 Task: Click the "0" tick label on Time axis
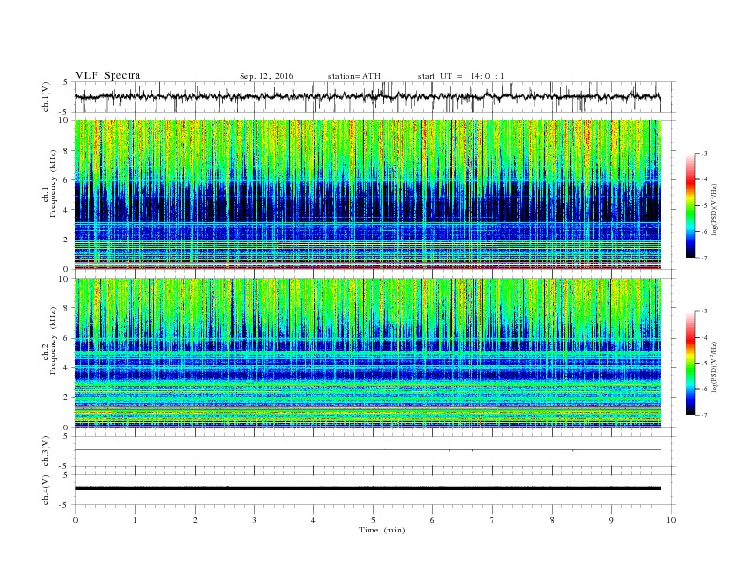click(75, 520)
